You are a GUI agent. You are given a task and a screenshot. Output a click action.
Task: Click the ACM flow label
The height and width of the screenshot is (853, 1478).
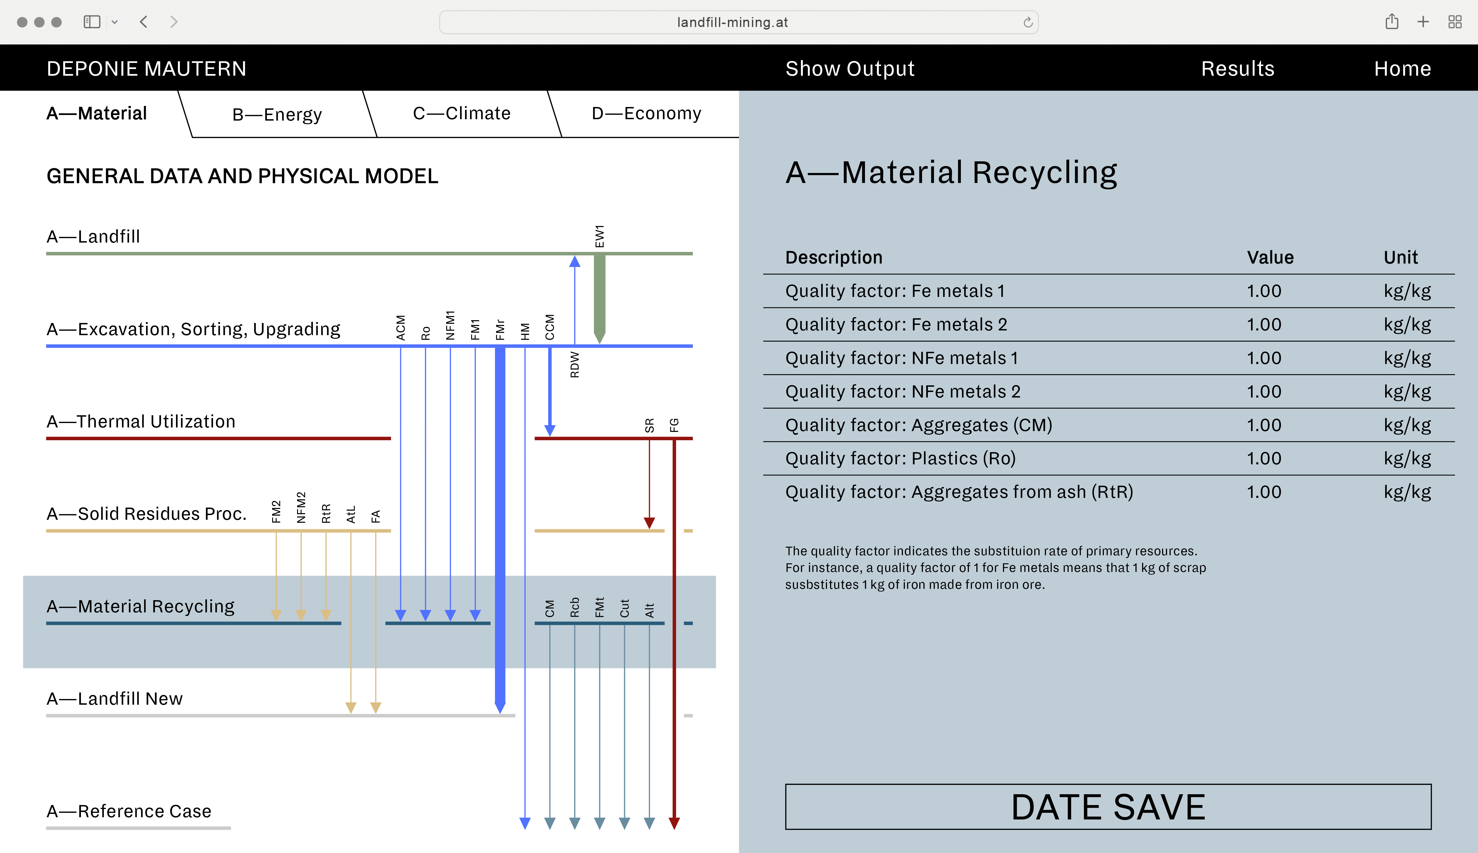point(400,327)
